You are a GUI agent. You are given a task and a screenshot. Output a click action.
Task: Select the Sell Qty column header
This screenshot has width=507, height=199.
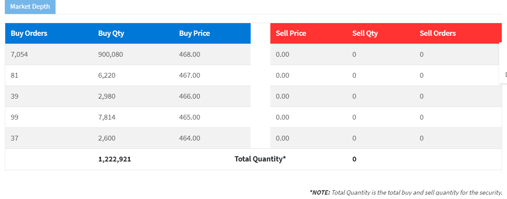(x=365, y=33)
